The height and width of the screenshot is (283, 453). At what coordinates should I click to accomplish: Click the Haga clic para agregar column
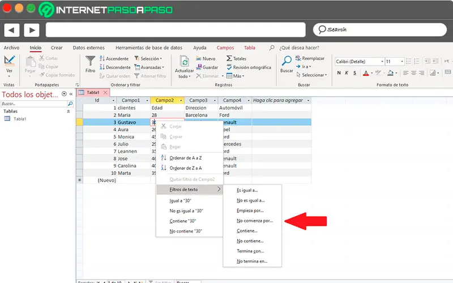(x=281, y=101)
